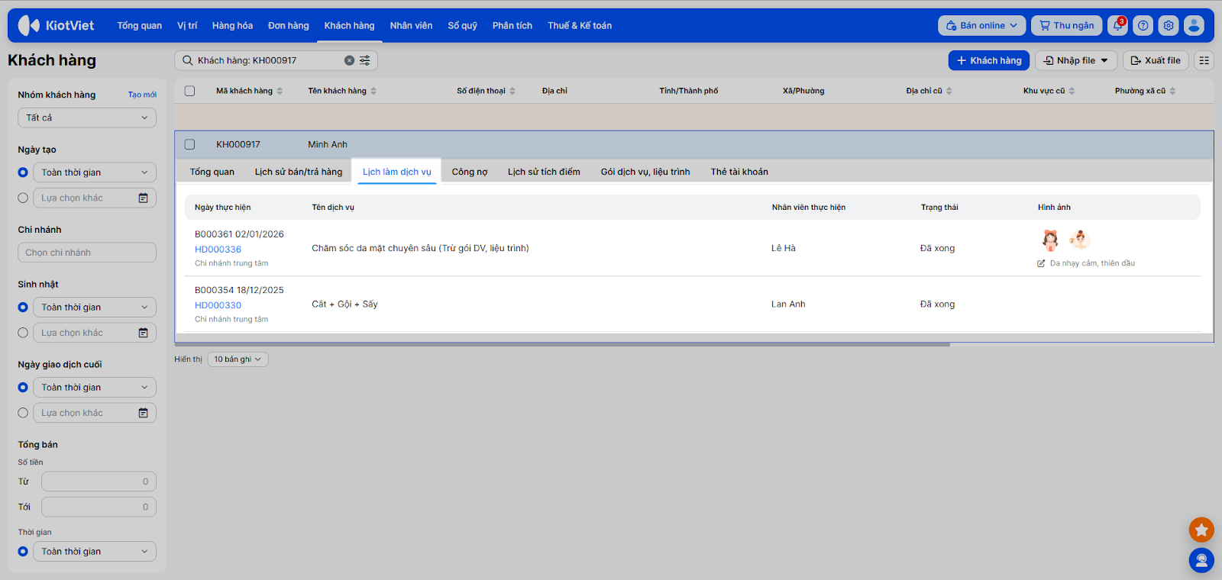Click the Xuất file button
Image resolution: width=1222 pixels, height=580 pixels.
[x=1156, y=60]
